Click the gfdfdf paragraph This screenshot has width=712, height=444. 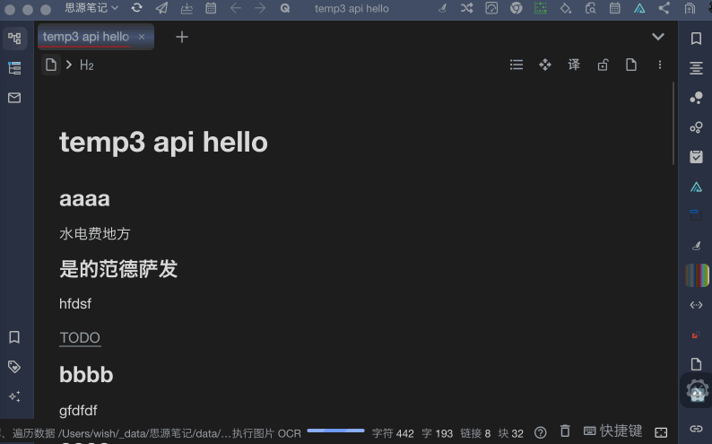pyautogui.click(x=78, y=411)
